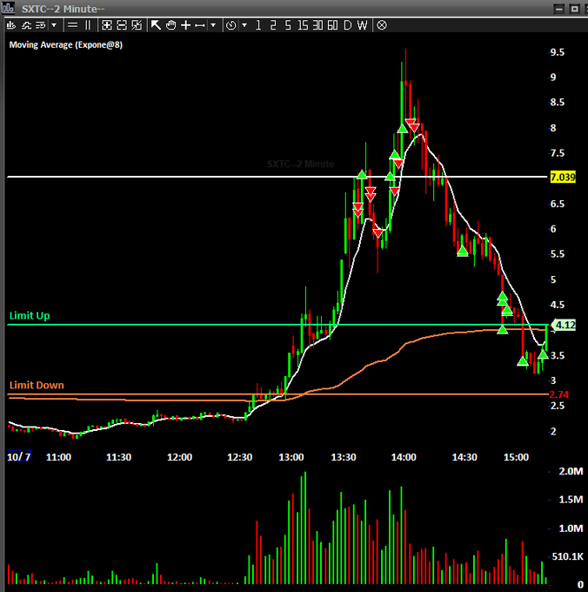Click the studies list settings icon

coord(40,25)
